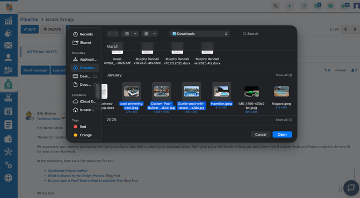Open What to Expect in Design Process link
This screenshot has height=198, width=360.
[76, 175]
